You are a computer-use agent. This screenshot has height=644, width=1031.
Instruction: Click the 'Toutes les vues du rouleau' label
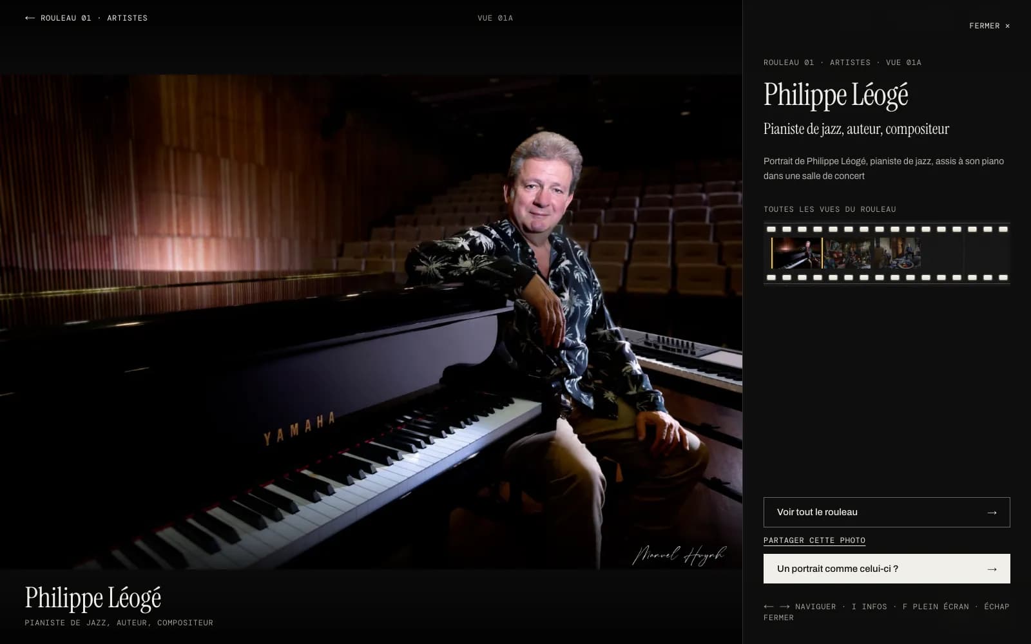point(830,209)
